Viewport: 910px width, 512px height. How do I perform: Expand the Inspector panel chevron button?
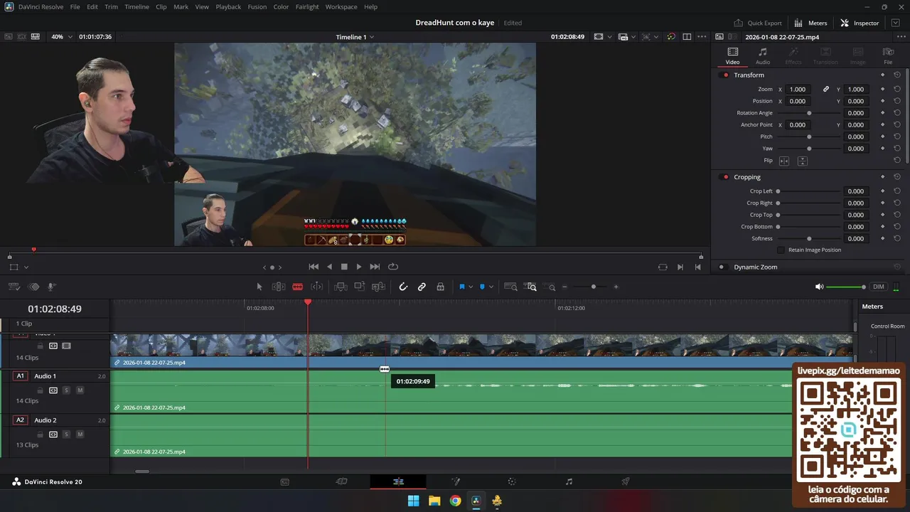(x=895, y=23)
